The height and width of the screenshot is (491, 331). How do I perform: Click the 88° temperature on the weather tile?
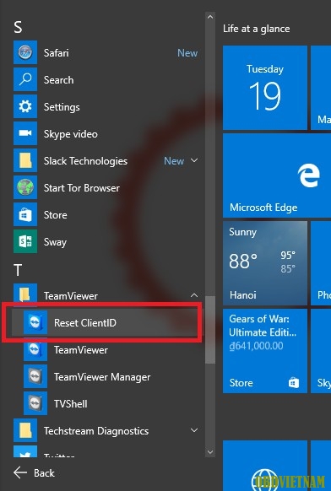243,261
